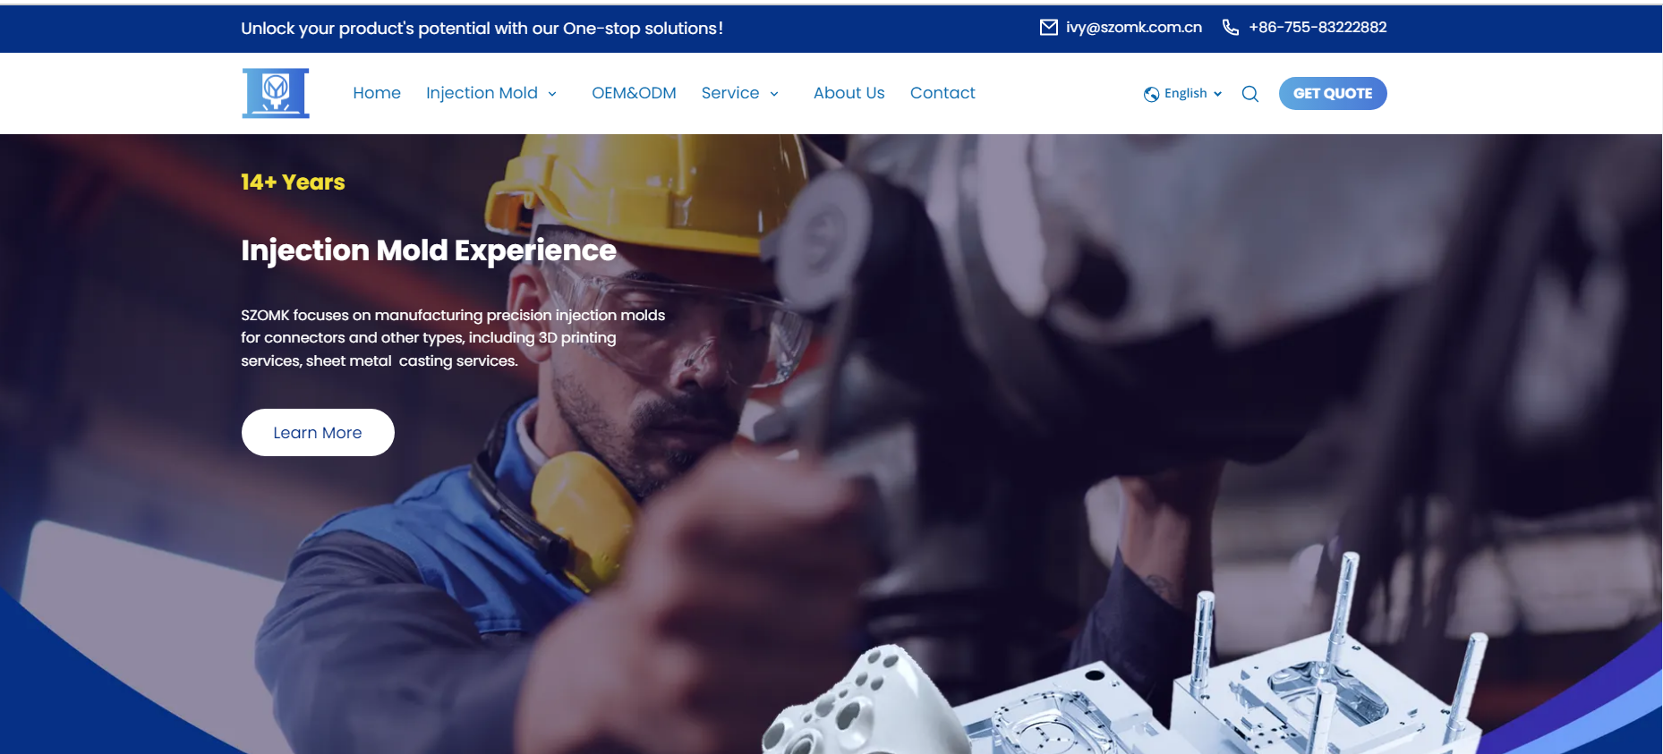
Task: Click the Injection Mold Experience heading
Action: pos(429,250)
